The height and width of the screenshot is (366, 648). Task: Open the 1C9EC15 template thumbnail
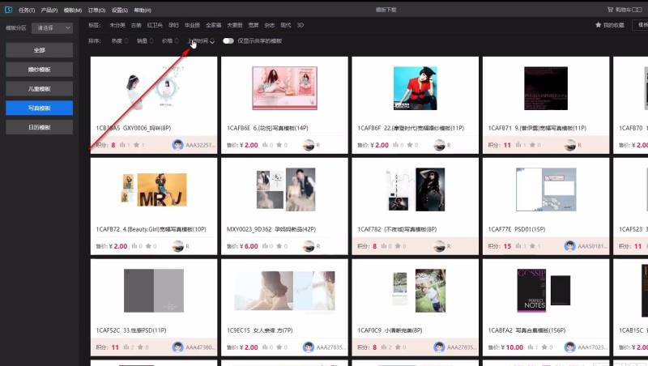point(285,291)
